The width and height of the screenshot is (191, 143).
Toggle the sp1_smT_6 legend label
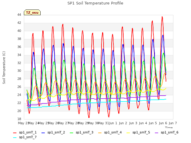[x=170, y=132]
